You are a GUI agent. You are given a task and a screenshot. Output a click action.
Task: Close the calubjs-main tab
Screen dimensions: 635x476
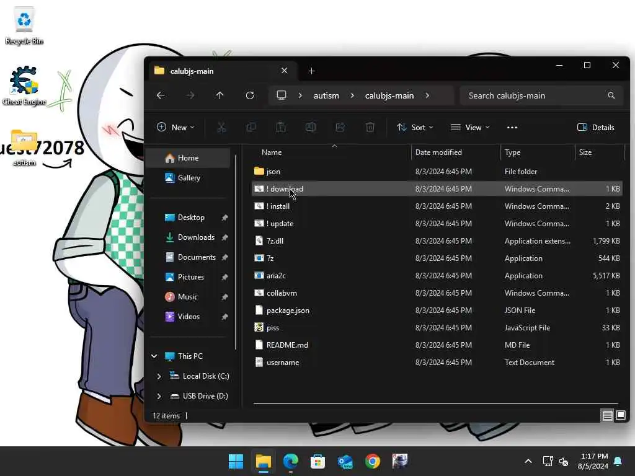pyautogui.click(x=284, y=71)
